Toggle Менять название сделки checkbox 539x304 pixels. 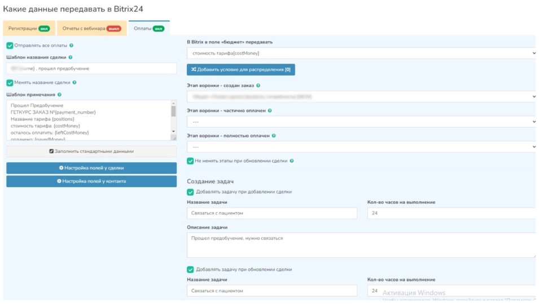(10, 82)
